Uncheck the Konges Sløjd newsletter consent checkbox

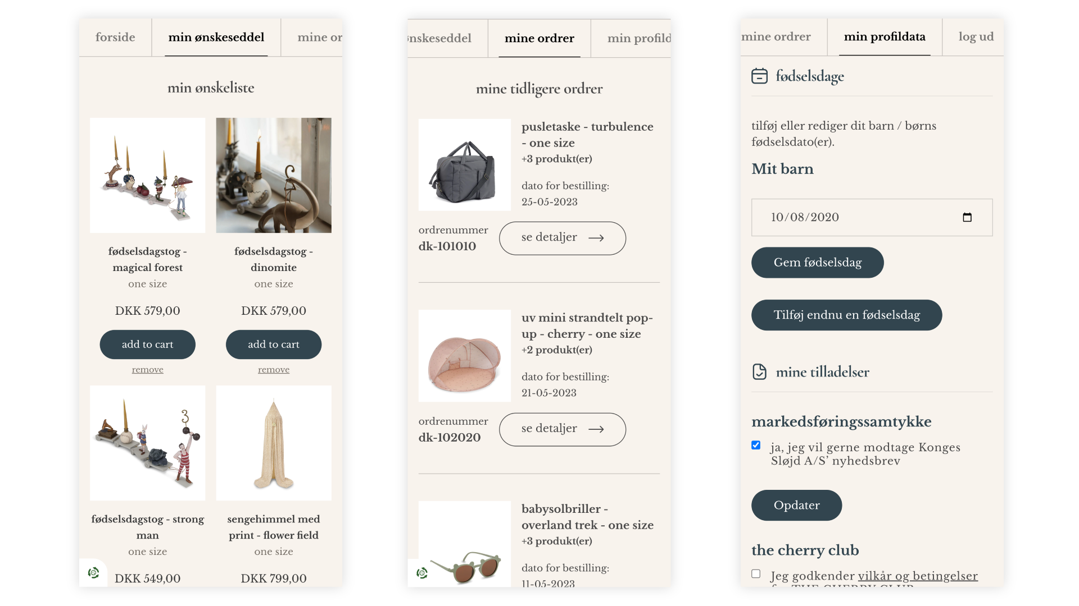click(756, 445)
